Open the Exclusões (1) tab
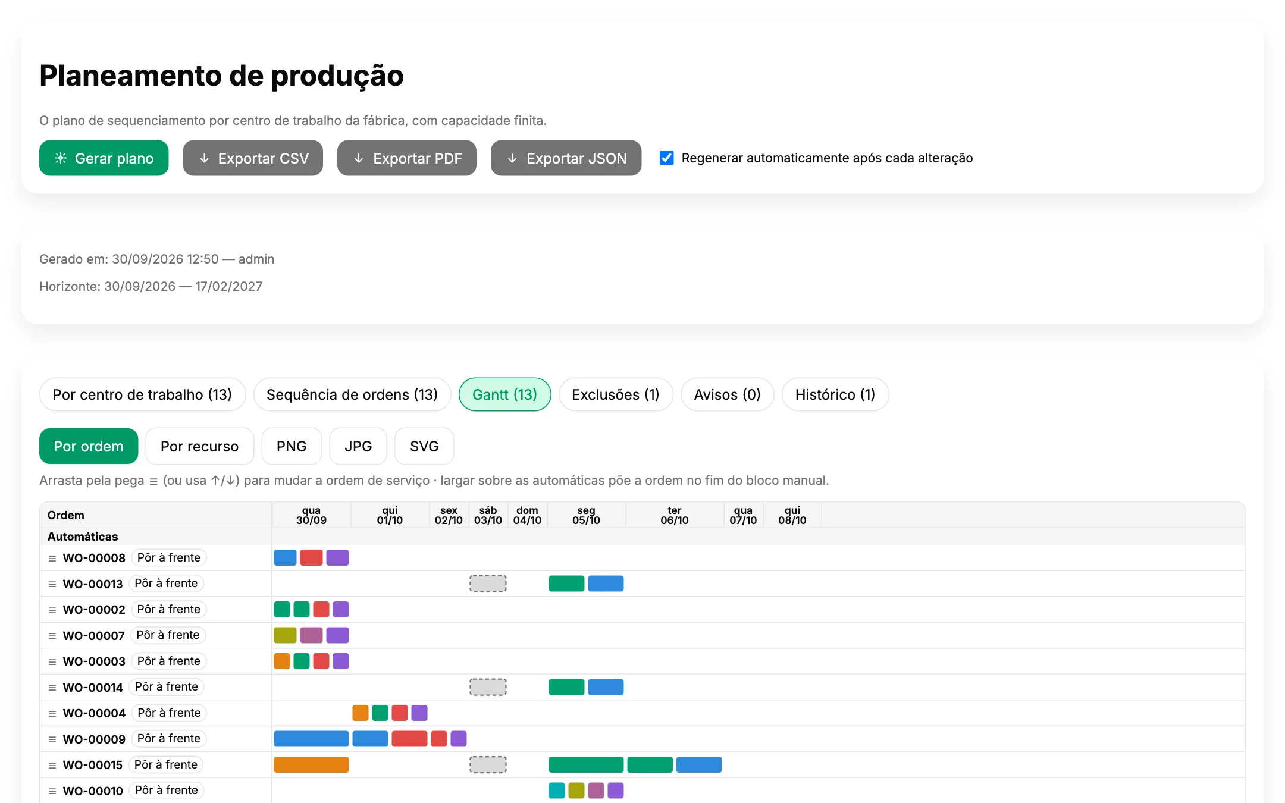 (616, 394)
